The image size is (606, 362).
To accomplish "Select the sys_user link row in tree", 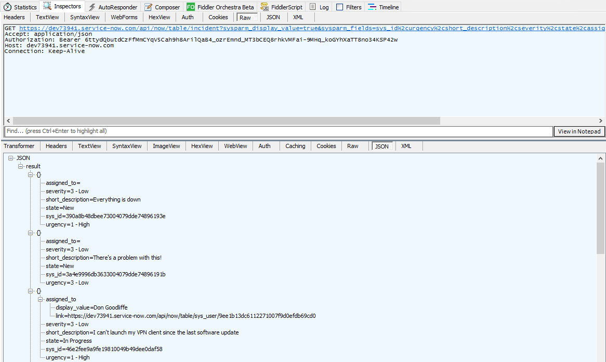I will tap(186, 316).
